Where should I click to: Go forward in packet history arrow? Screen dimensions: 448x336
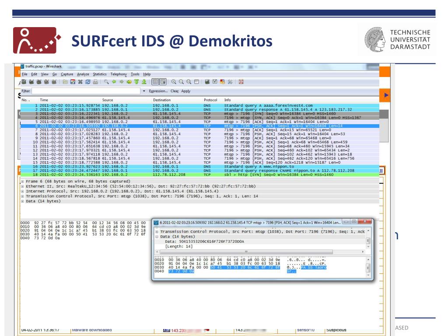[122, 82]
